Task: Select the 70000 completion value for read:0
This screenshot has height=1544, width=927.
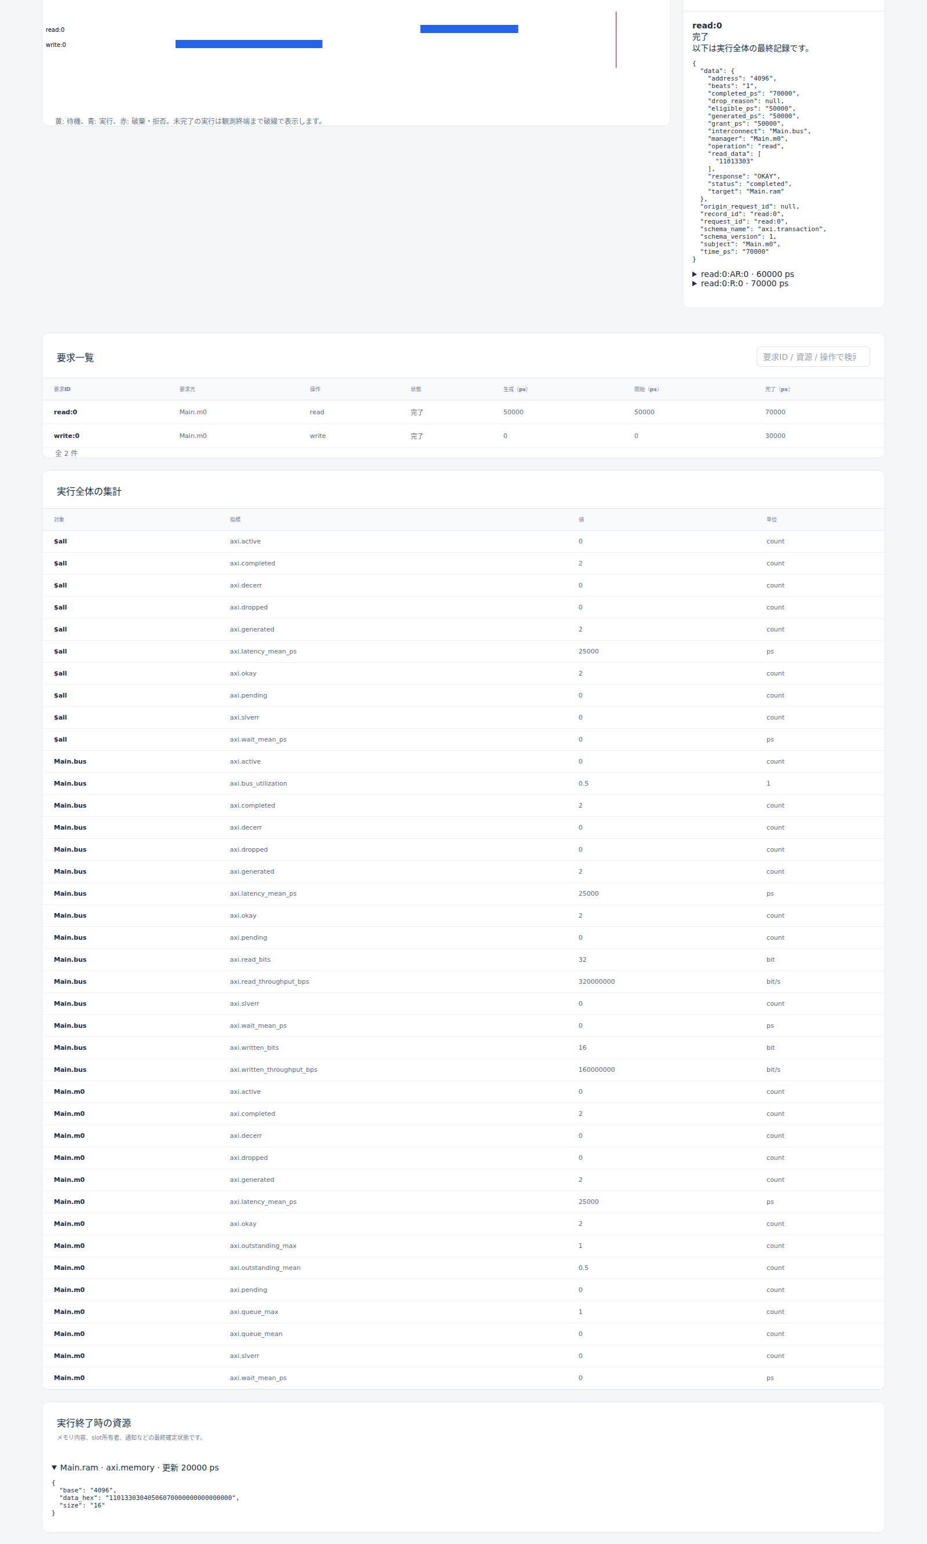Action: [x=775, y=413]
